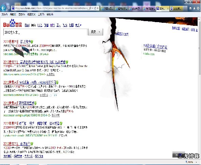Click green shield beside the xunlei movie result
The image size is (201, 165).
67,62
